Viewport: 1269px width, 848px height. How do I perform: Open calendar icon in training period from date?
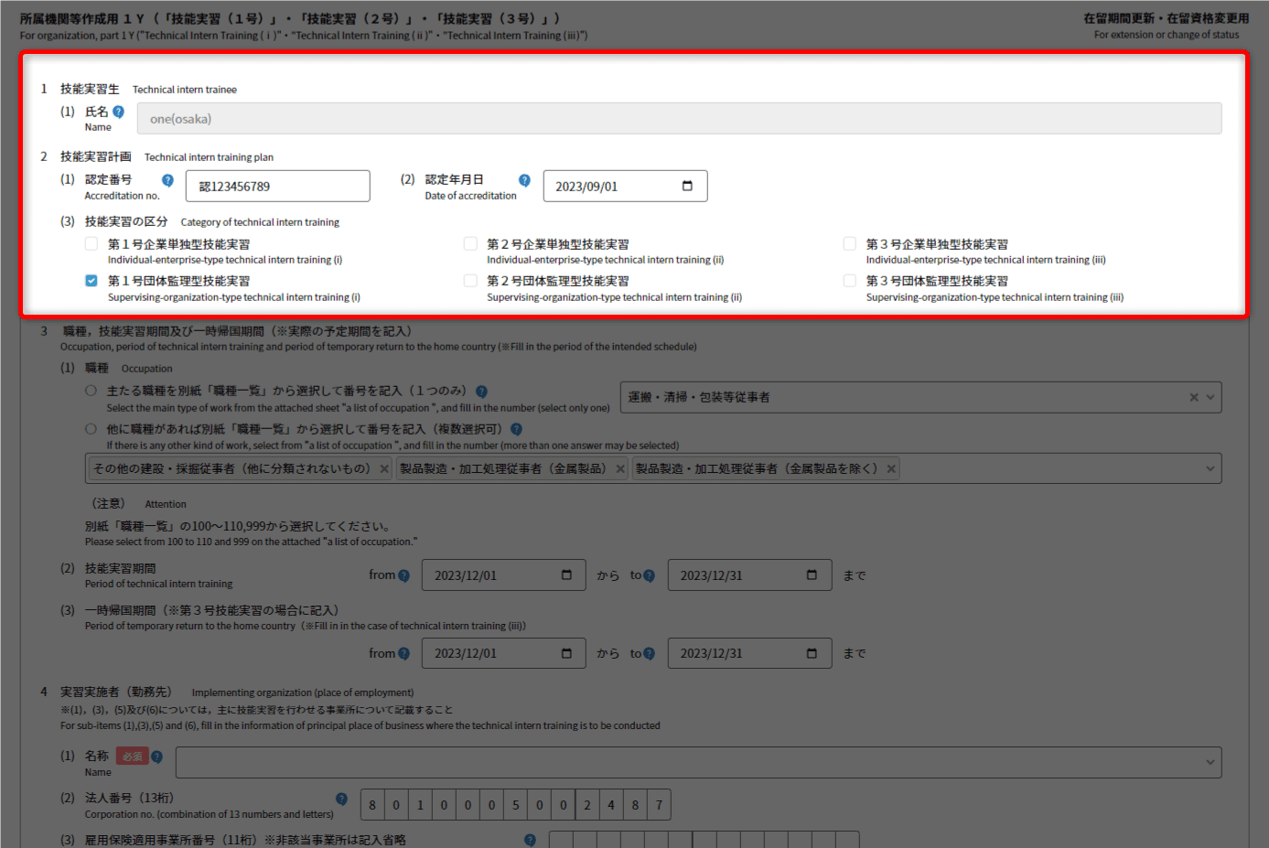point(566,575)
